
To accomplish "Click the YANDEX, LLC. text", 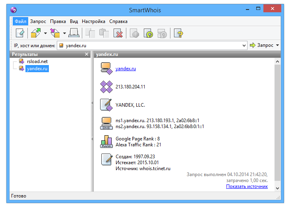I will pos(130,105).
